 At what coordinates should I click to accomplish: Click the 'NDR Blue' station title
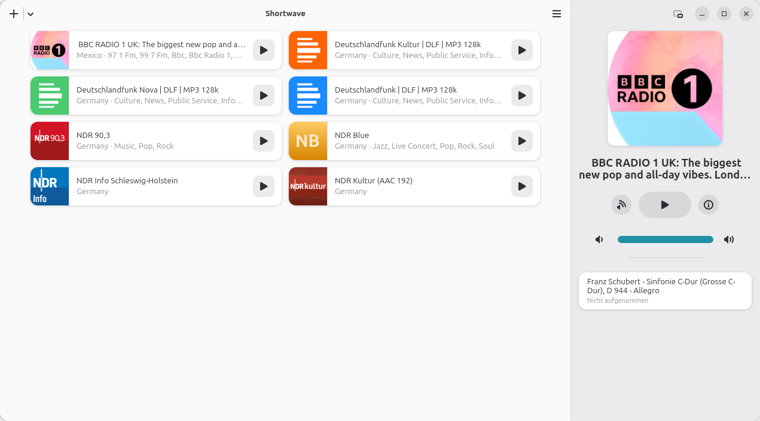(x=352, y=135)
